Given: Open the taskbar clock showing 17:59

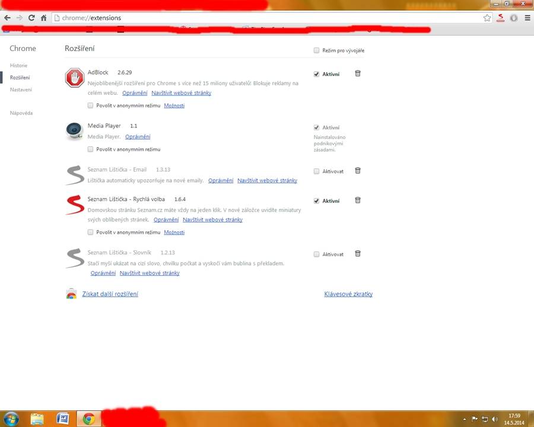Looking at the screenshot, I should (x=514, y=419).
